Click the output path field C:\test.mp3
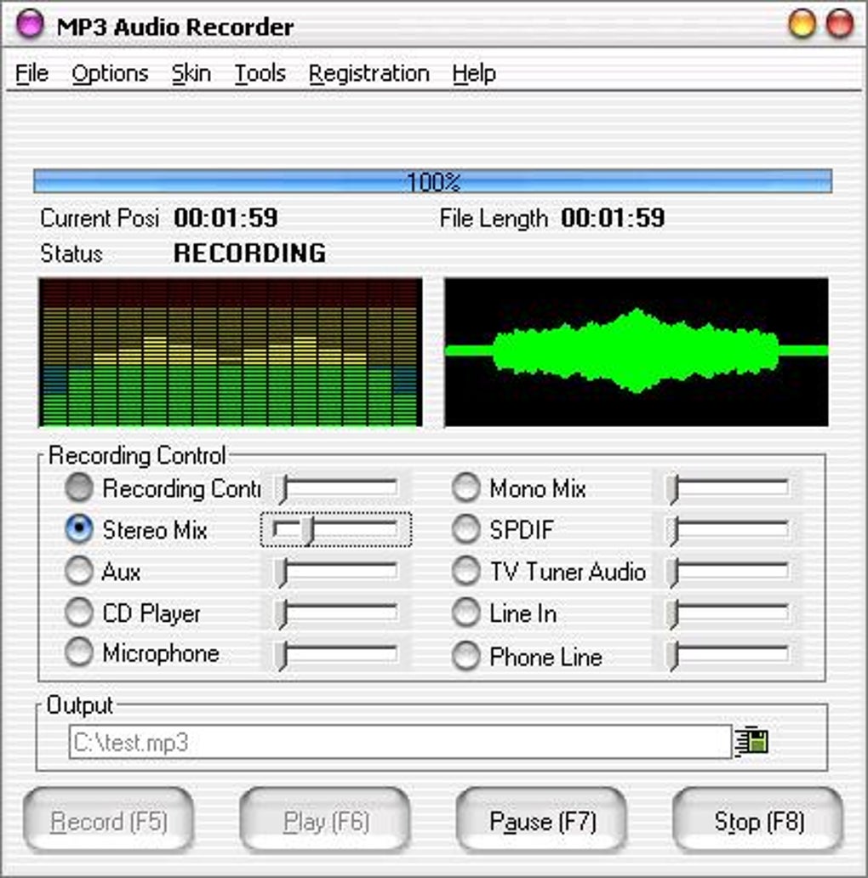 click(400, 742)
